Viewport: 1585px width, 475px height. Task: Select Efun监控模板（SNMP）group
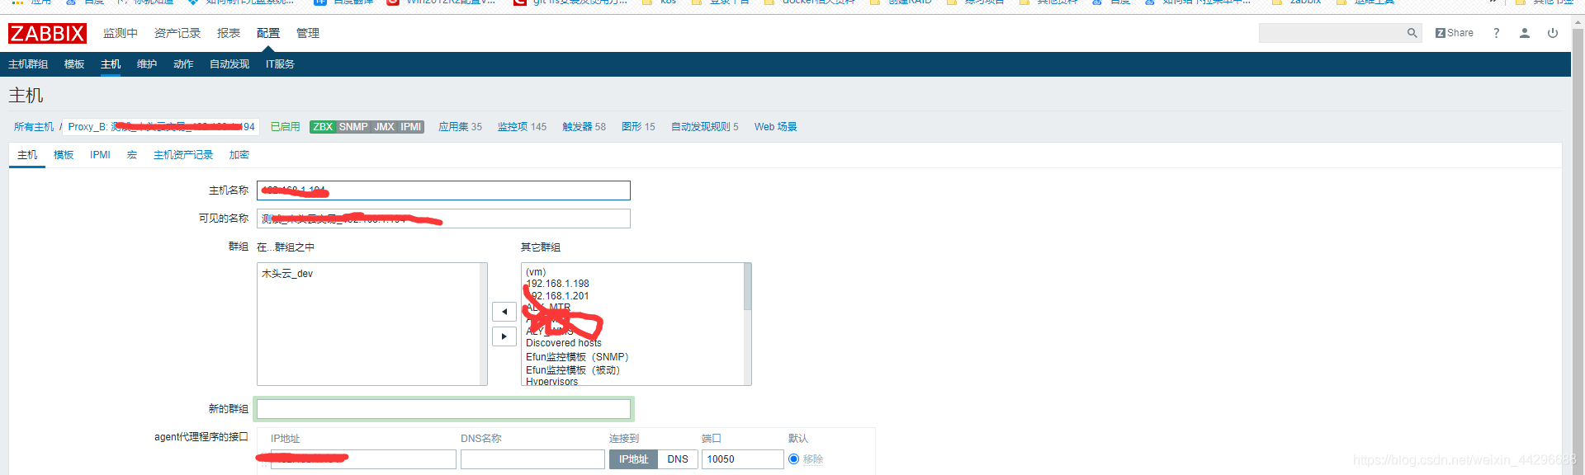click(577, 357)
